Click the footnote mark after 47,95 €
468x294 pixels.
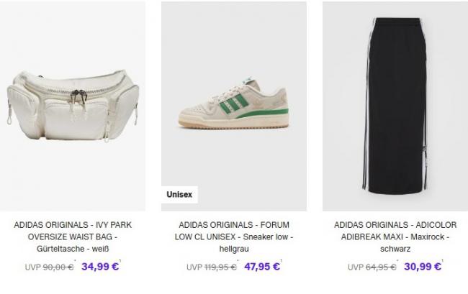click(x=281, y=261)
